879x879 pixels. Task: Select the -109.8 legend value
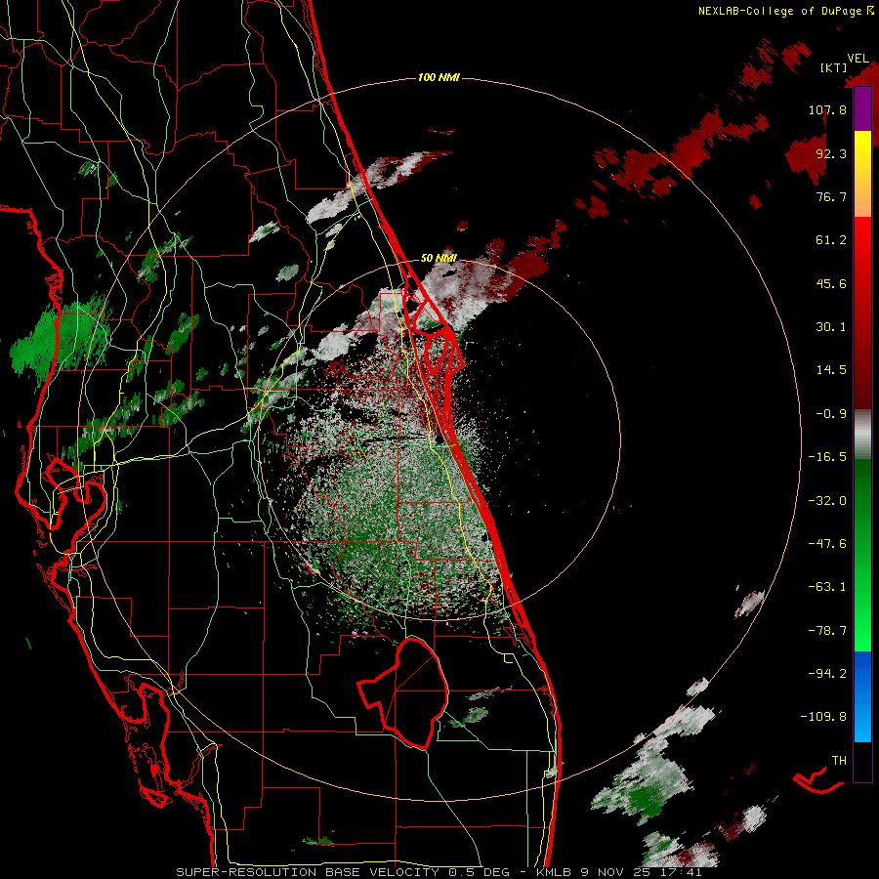[823, 717]
